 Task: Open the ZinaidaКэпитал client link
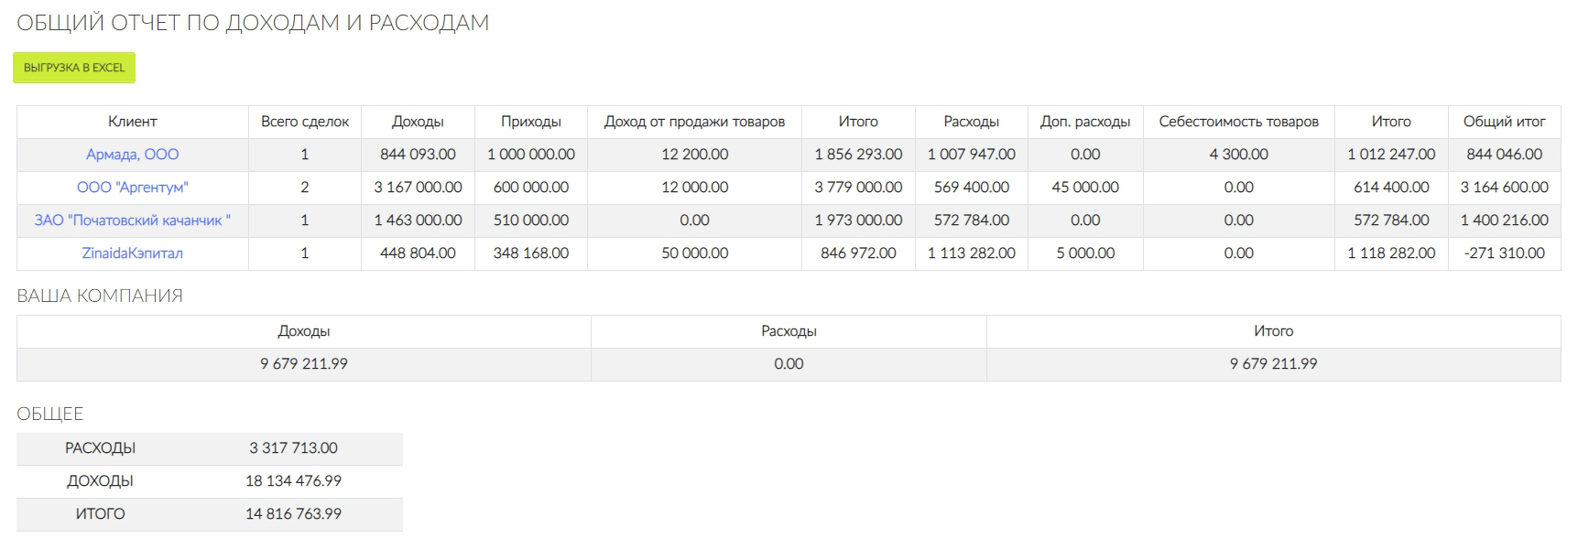coord(133,253)
